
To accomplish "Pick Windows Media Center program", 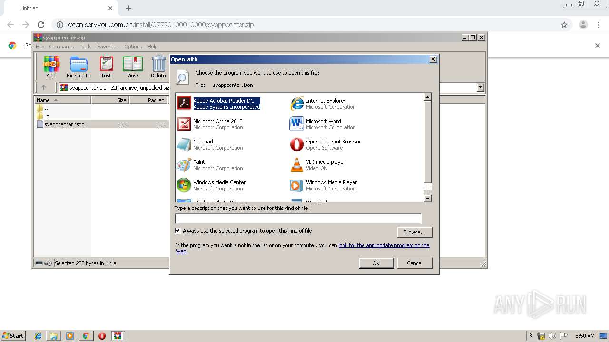I will (211, 185).
